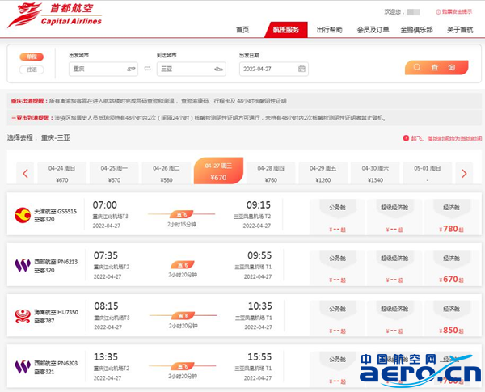This screenshot has height=392, width=485.
Task: Expand 超级经济舱 fare for flight HU7350
Action: (394, 318)
